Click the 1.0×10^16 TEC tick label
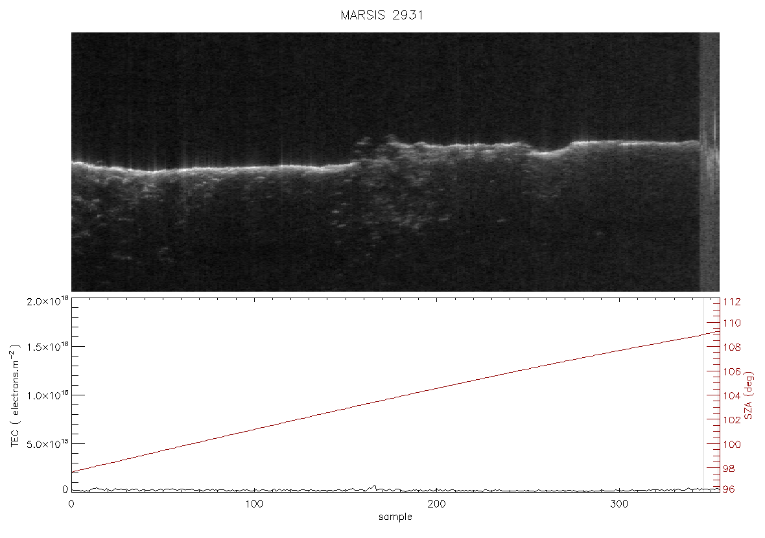 (48, 395)
